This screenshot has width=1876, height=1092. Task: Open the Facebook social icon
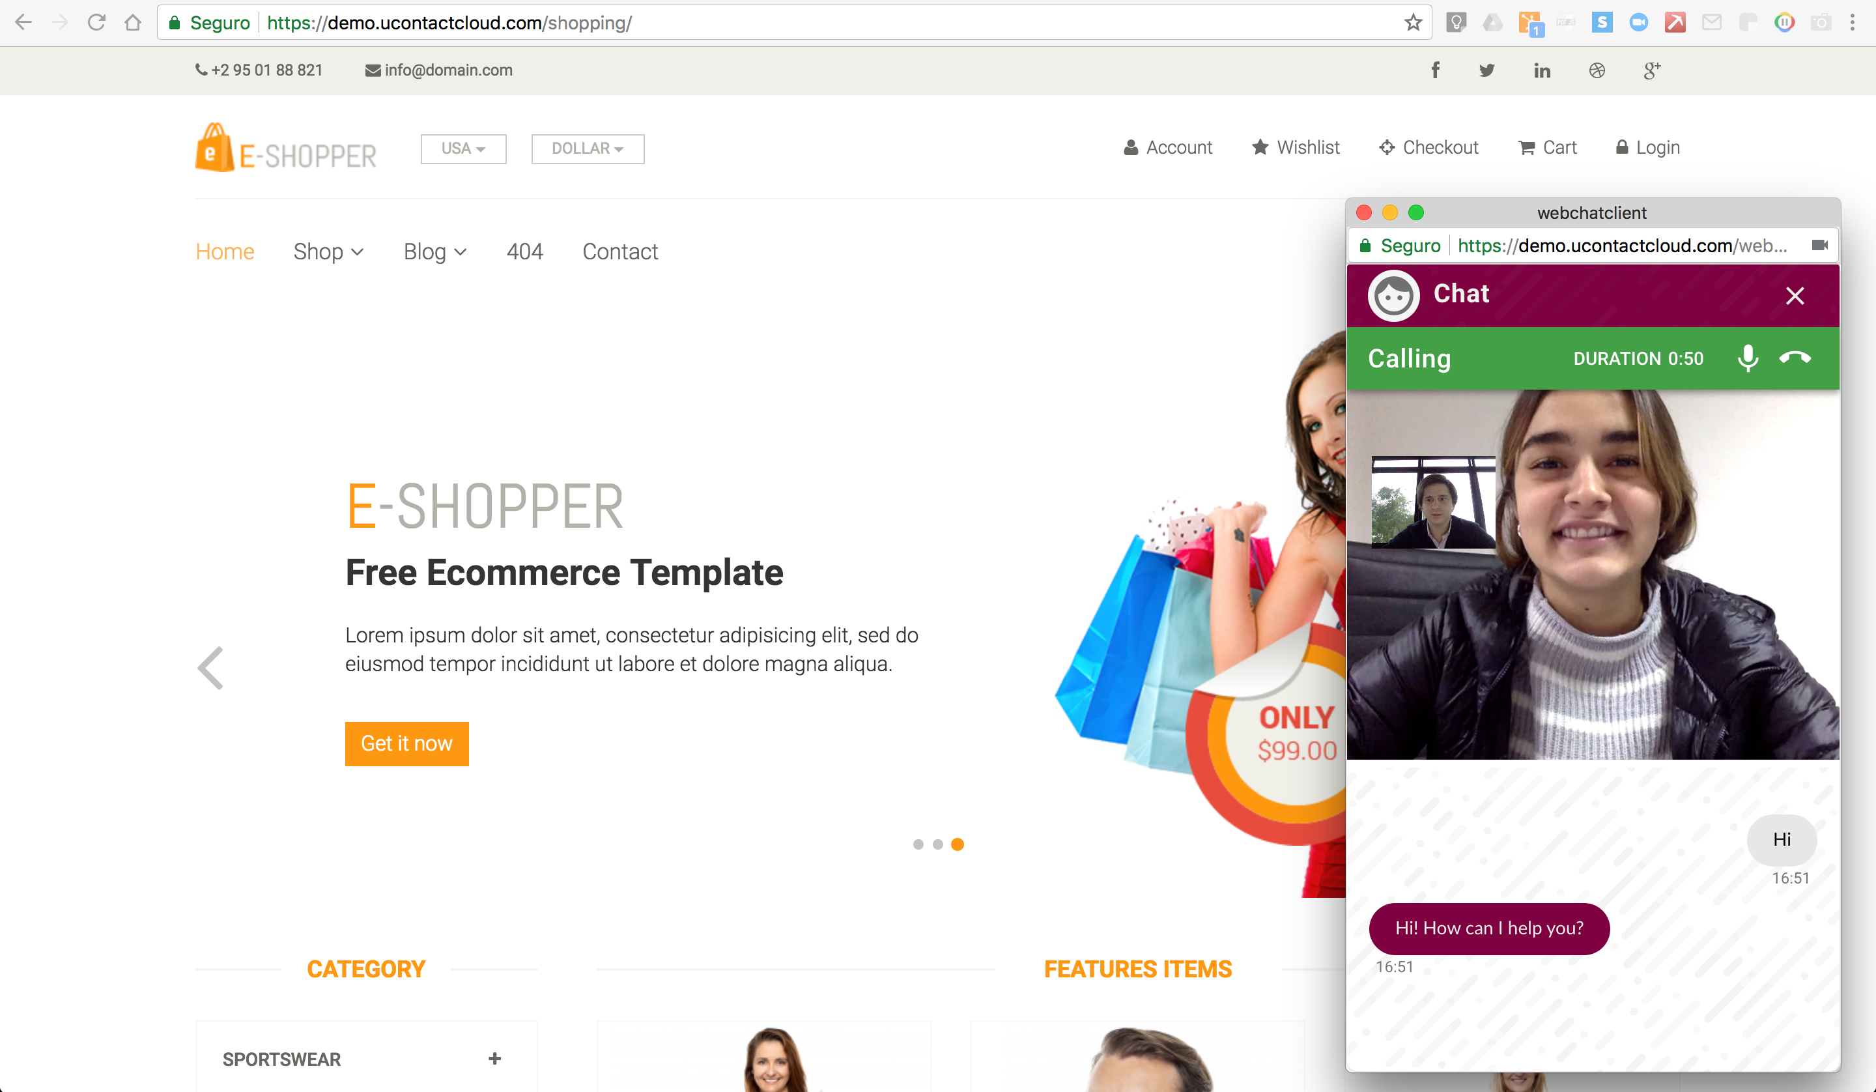pos(1435,70)
